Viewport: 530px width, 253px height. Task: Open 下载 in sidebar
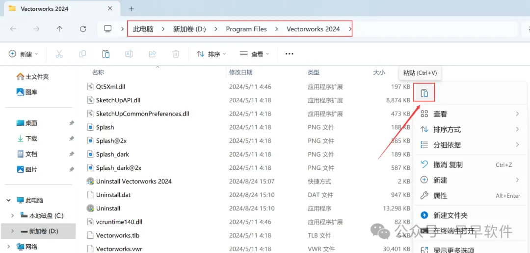click(x=27, y=138)
